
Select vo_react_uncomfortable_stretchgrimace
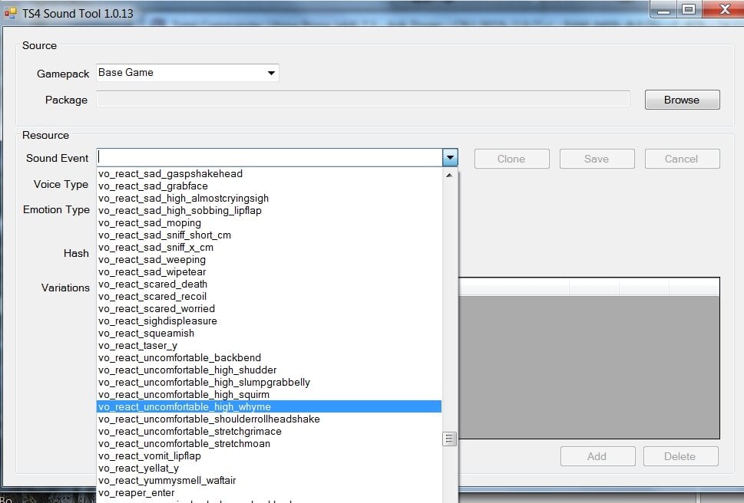269,432
